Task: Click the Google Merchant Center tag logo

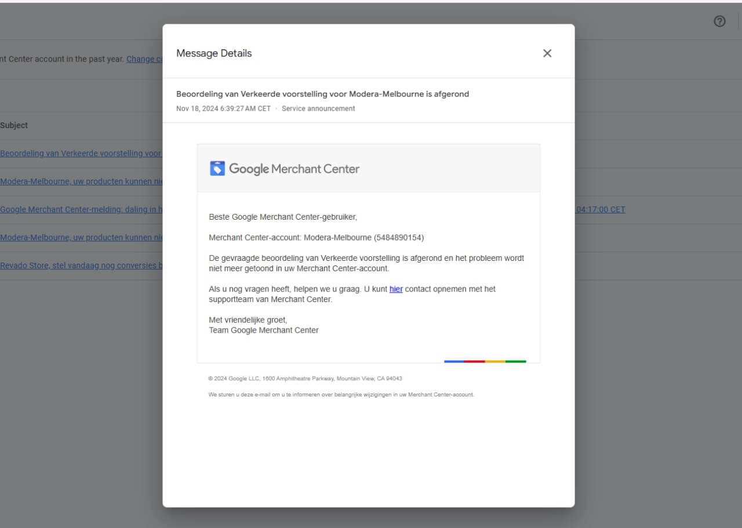Action: pos(217,169)
